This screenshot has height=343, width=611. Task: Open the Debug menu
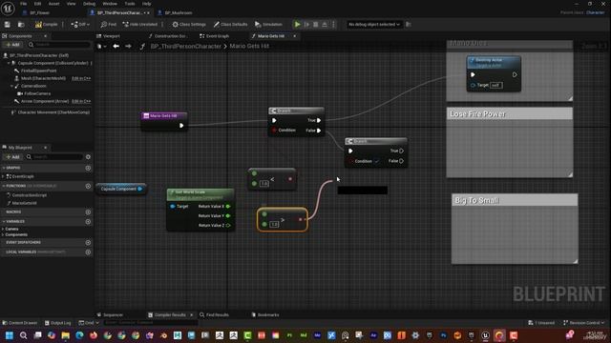(x=89, y=4)
